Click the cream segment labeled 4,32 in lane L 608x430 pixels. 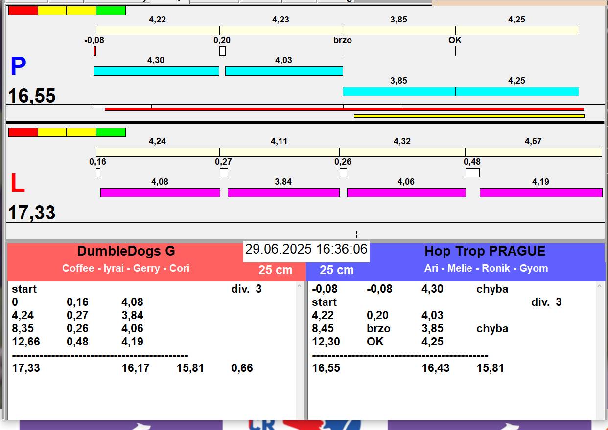402,152
